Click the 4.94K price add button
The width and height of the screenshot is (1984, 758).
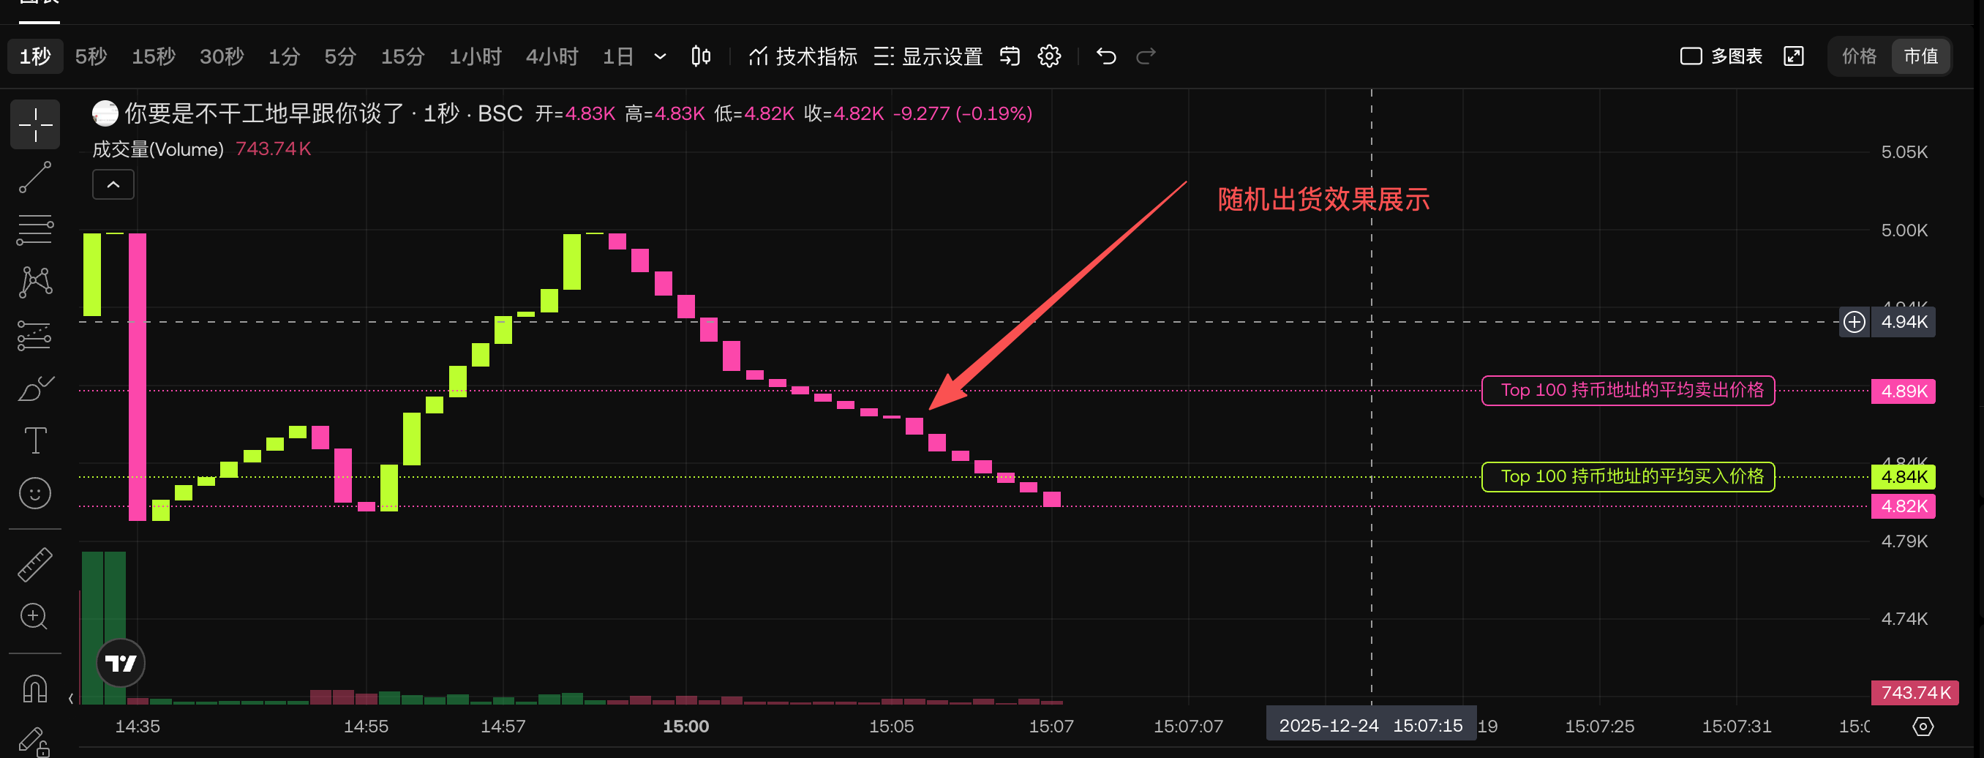tap(1854, 322)
